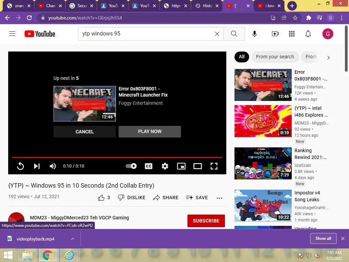Click the up next Minecraft thumbnail in the player
This screenshot has height=262, width=349.
[x=85, y=104]
